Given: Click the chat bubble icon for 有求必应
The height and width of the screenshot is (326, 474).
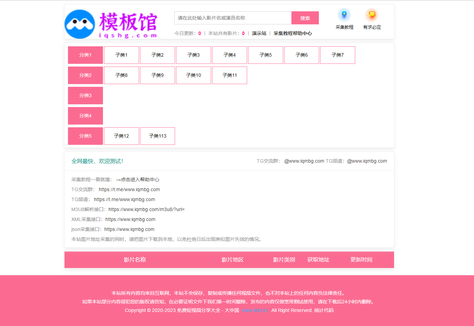Looking at the screenshot, I should [x=372, y=15].
